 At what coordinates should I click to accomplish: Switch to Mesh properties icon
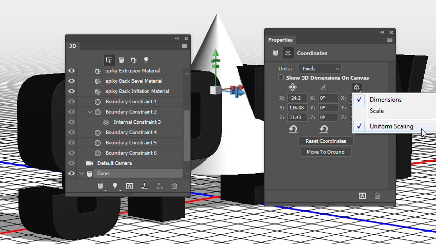pyautogui.click(x=275, y=53)
